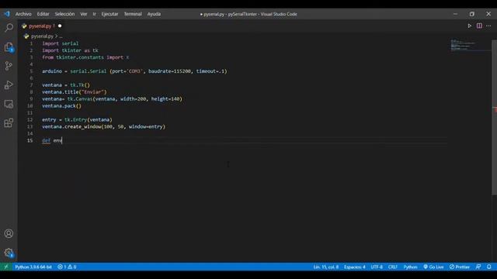The width and height of the screenshot is (497, 279).
Task: Open the Ir menu
Action: 95,14
